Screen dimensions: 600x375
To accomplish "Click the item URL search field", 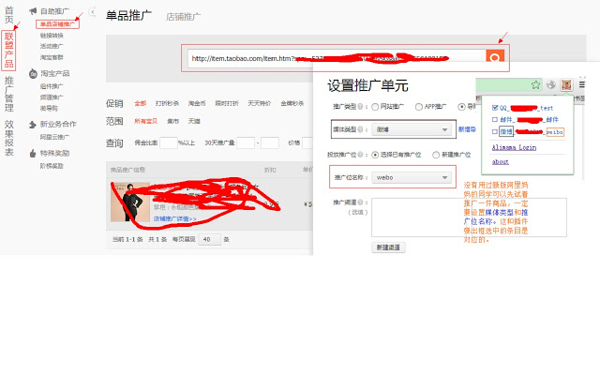I will point(337,58).
